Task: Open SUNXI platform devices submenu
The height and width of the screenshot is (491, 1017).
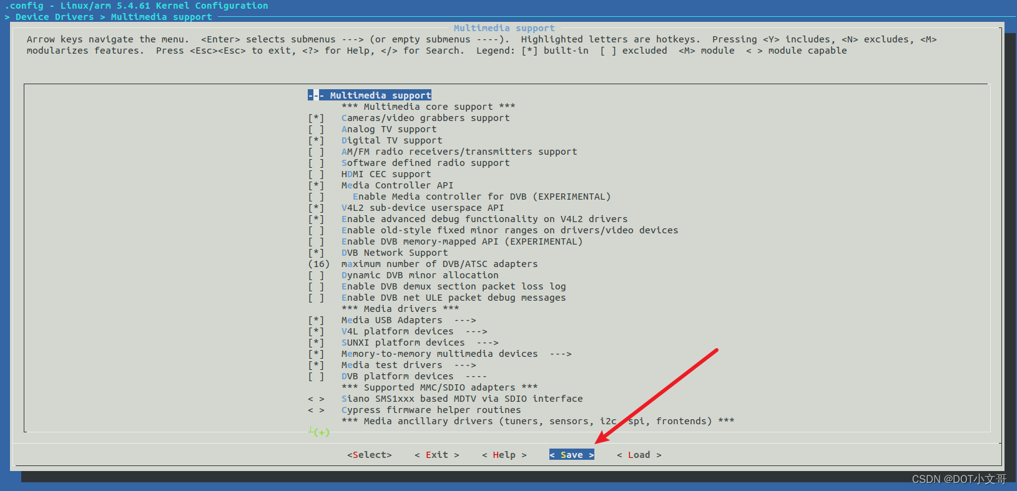Action: click(x=420, y=343)
